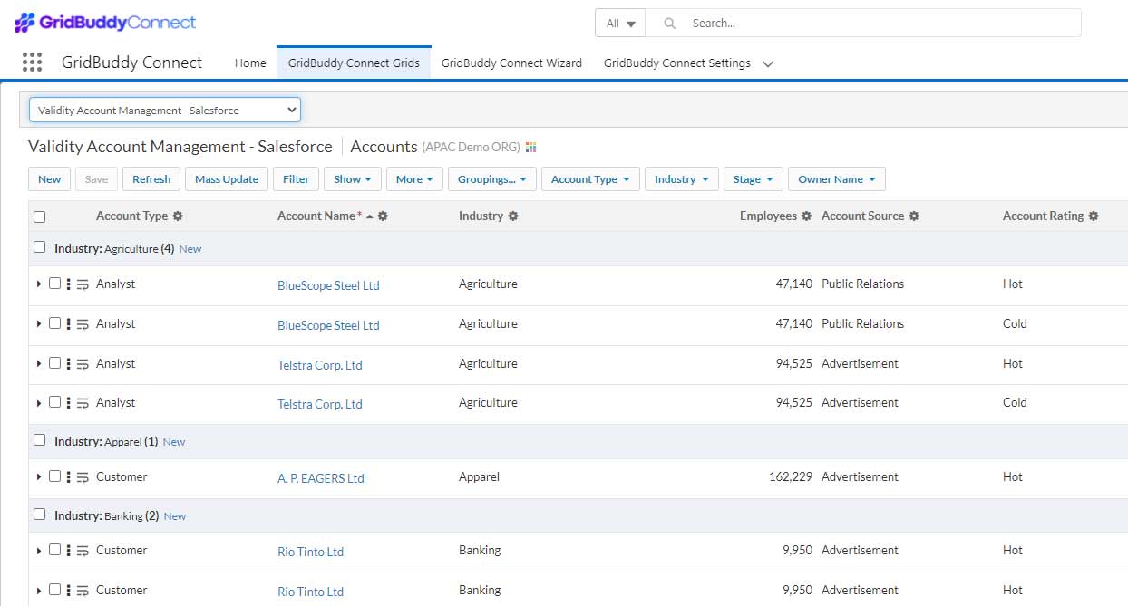1128x606 pixels.
Task: Tick the select-all checkbox in header row
Action: tap(39, 216)
